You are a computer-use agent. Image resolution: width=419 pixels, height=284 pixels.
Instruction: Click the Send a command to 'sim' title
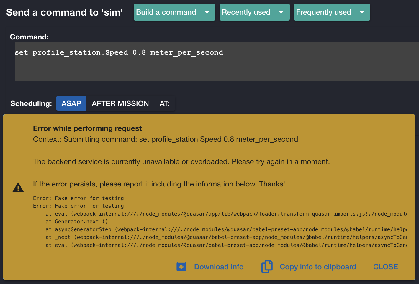pos(64,12)
